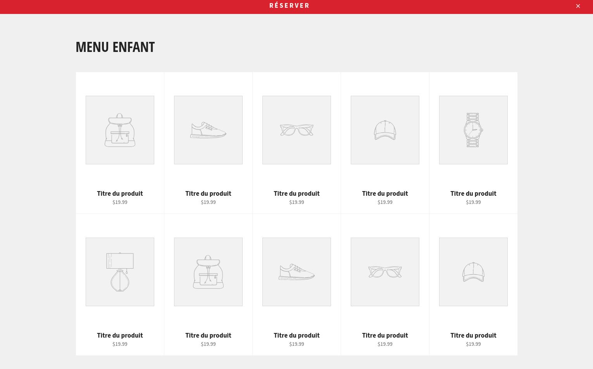This screenshot has height=369, width=593.
Task: Click "Titre du produit" under the top-row cap
Action: tap(385, 193)
